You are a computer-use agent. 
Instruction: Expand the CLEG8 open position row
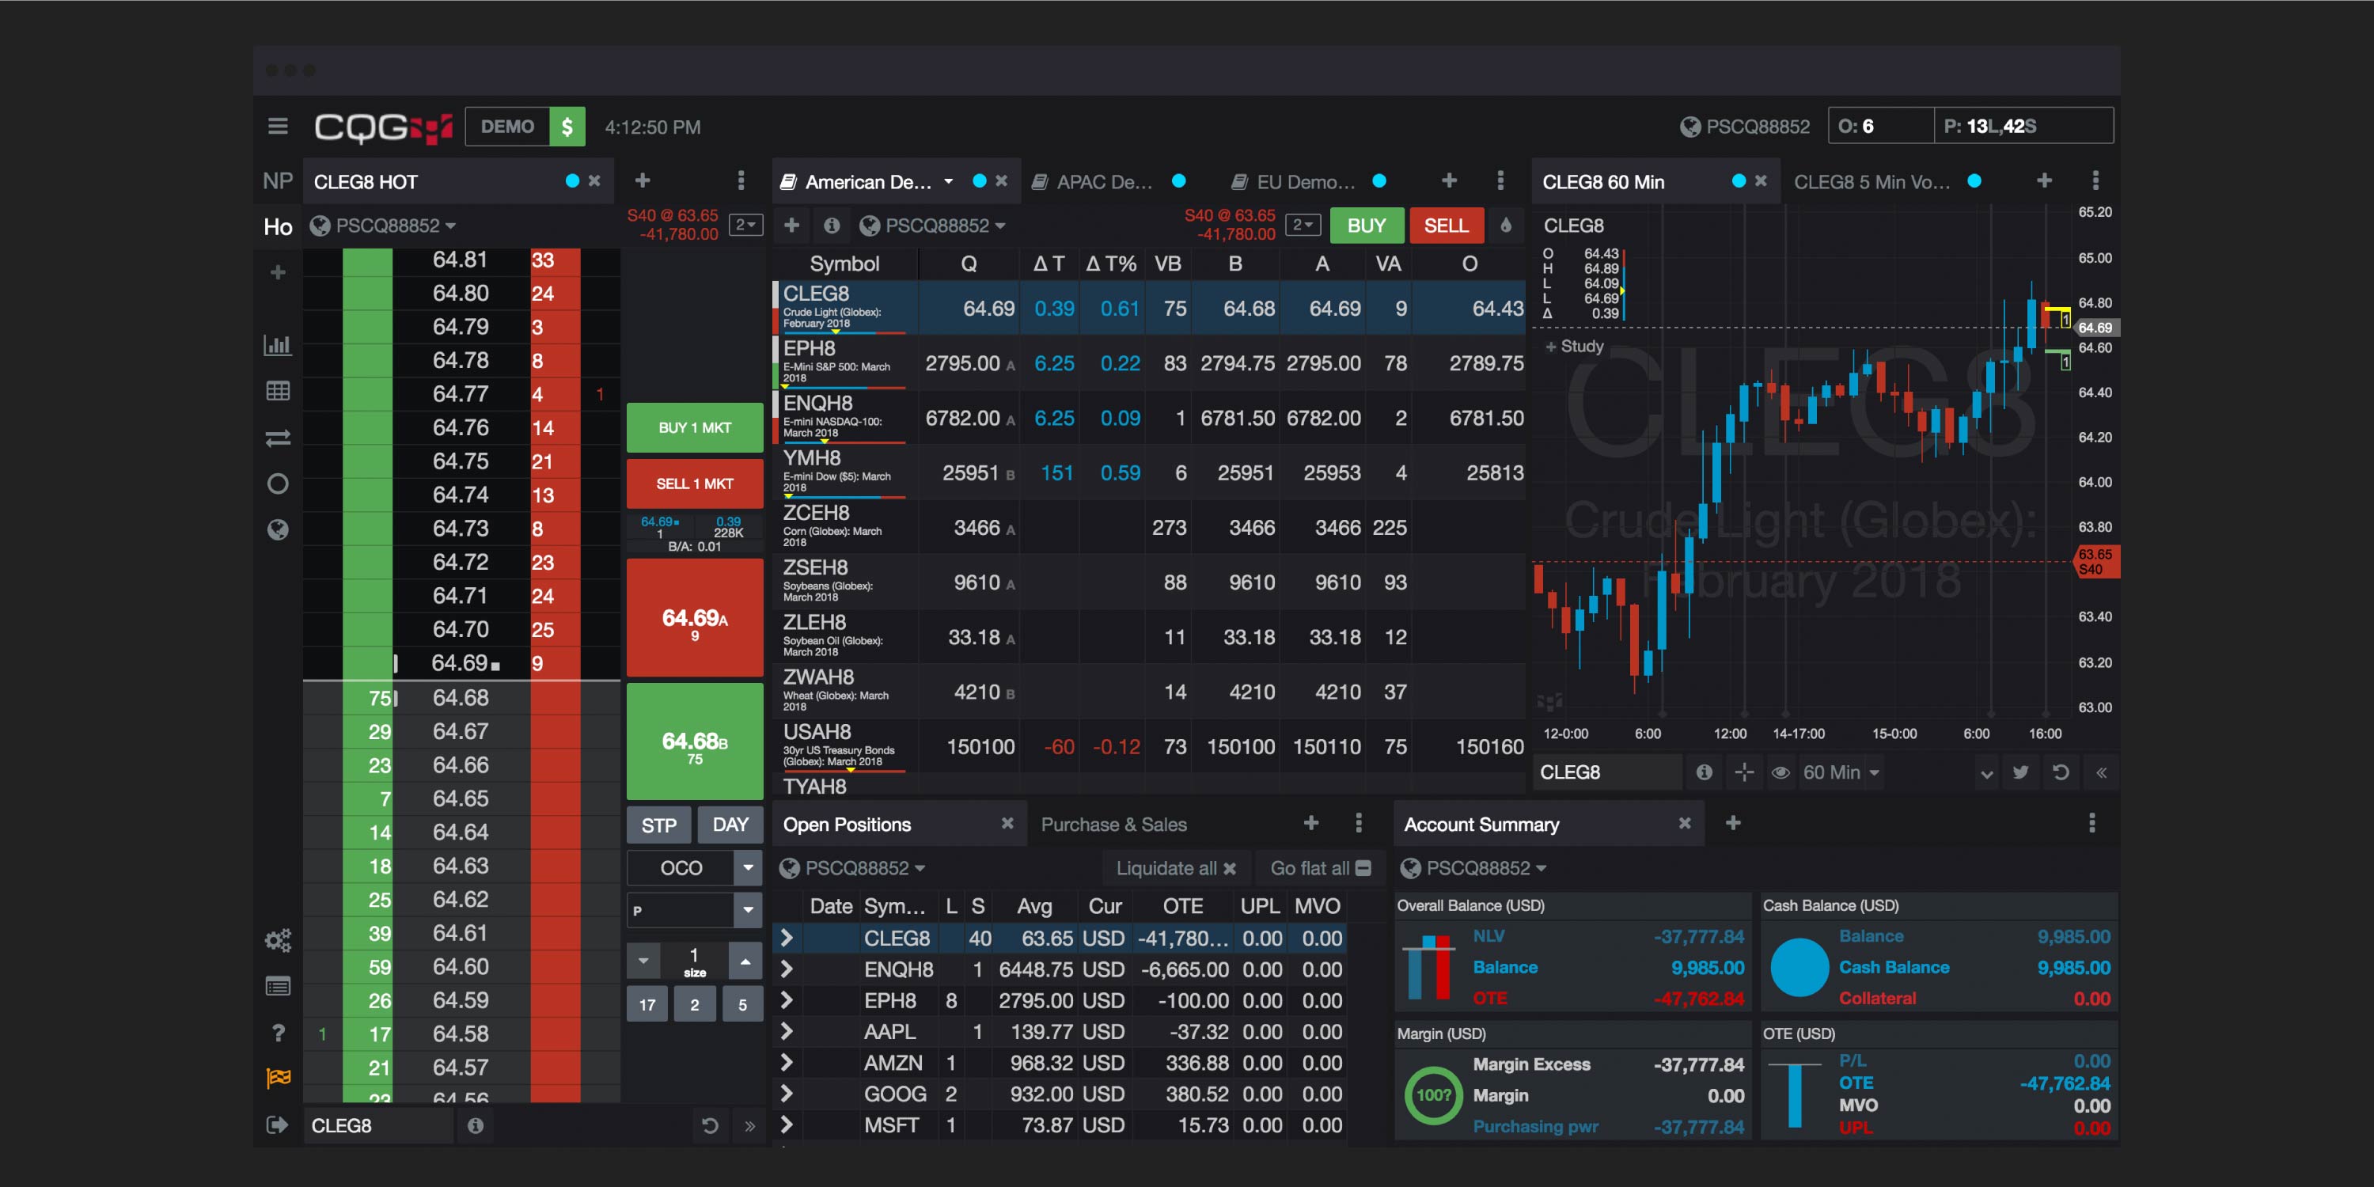tap(786, 937)
